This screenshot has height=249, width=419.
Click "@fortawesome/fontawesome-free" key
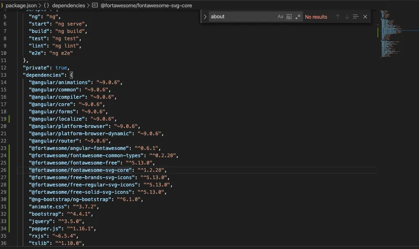(74, 162)
